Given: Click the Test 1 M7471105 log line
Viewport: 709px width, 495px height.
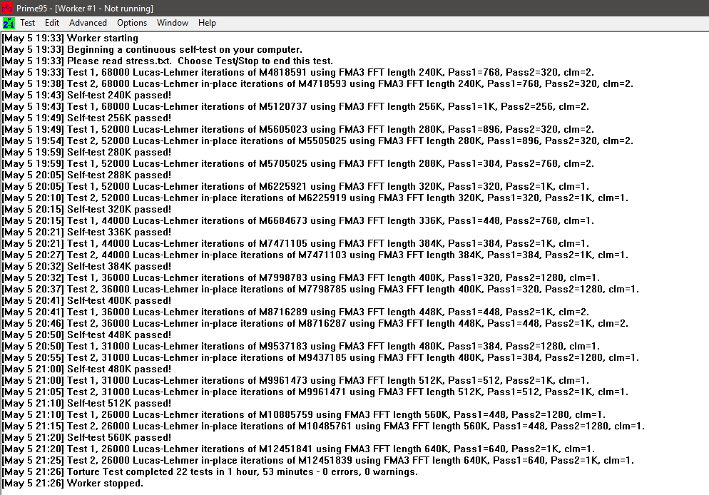Looking at the screenshot, I should (x=295, y=244).
